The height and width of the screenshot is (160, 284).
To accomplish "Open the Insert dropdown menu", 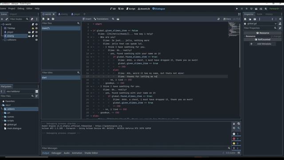I will [x=87, y=19].
